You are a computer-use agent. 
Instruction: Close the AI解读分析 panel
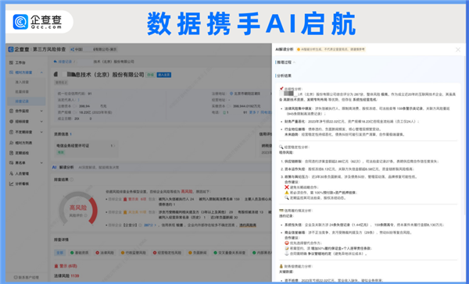457,50
